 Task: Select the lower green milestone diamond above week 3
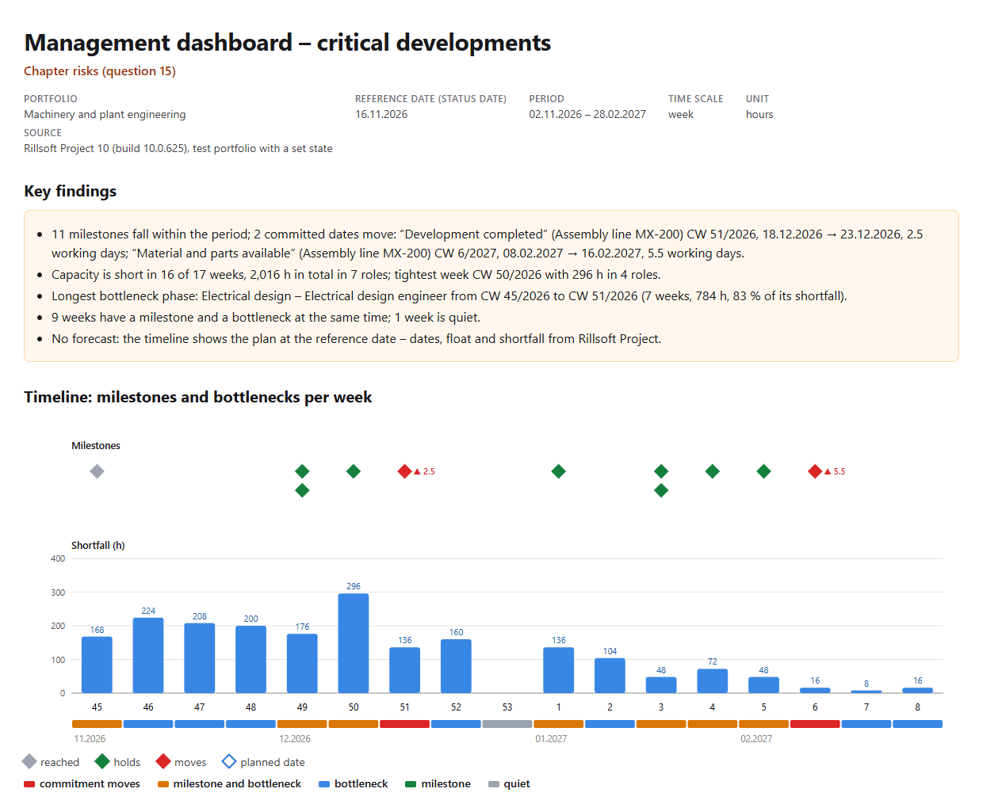661,490
